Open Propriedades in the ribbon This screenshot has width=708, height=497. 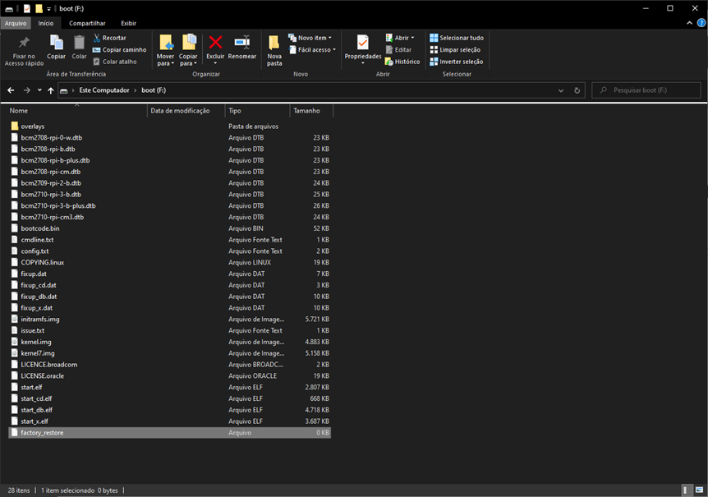362,43
